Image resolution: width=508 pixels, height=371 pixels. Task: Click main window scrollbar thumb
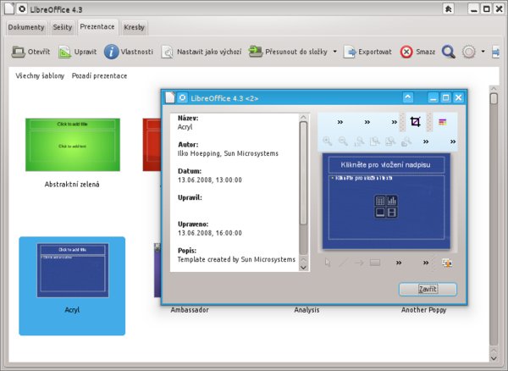click(x=494, y=99)
